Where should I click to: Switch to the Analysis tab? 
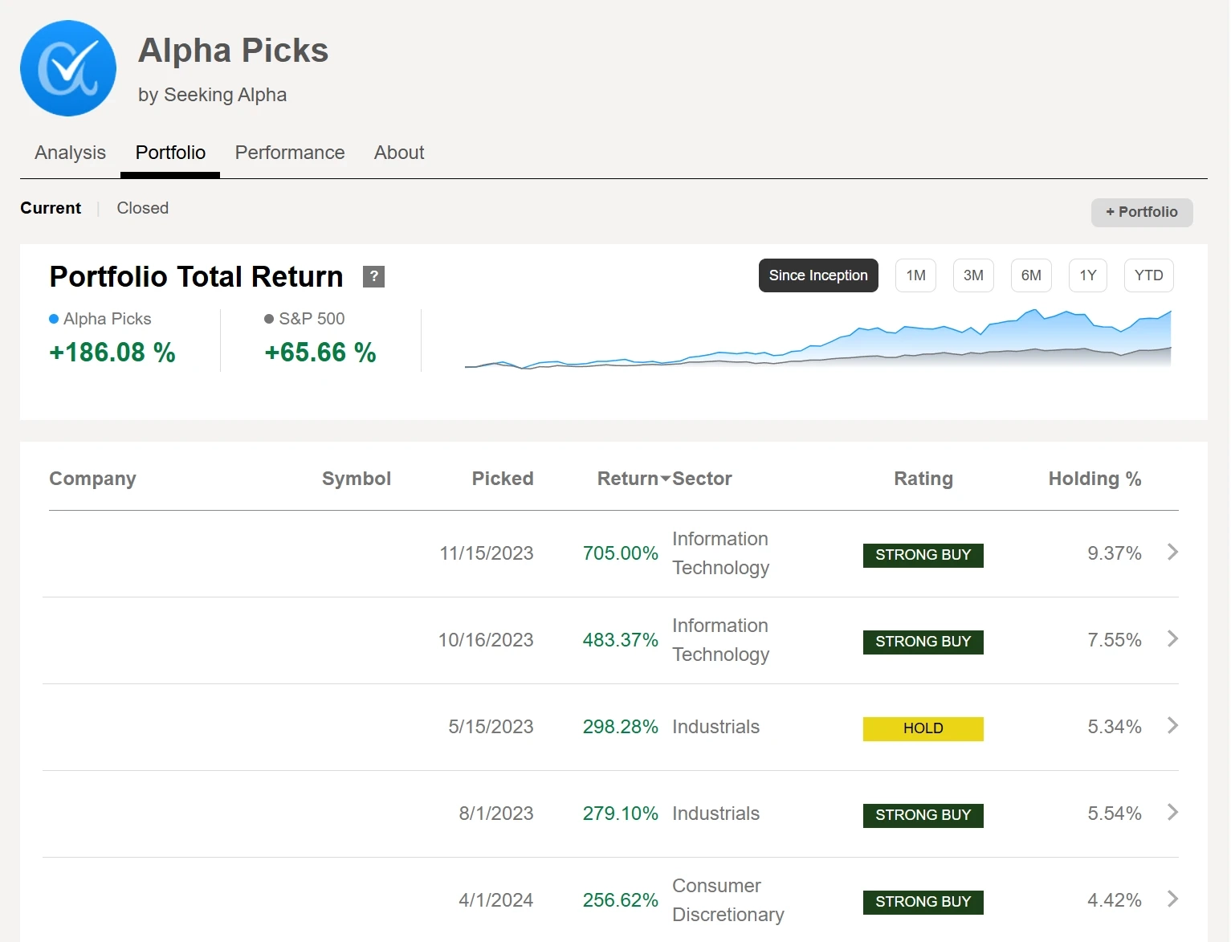[70, 153]
